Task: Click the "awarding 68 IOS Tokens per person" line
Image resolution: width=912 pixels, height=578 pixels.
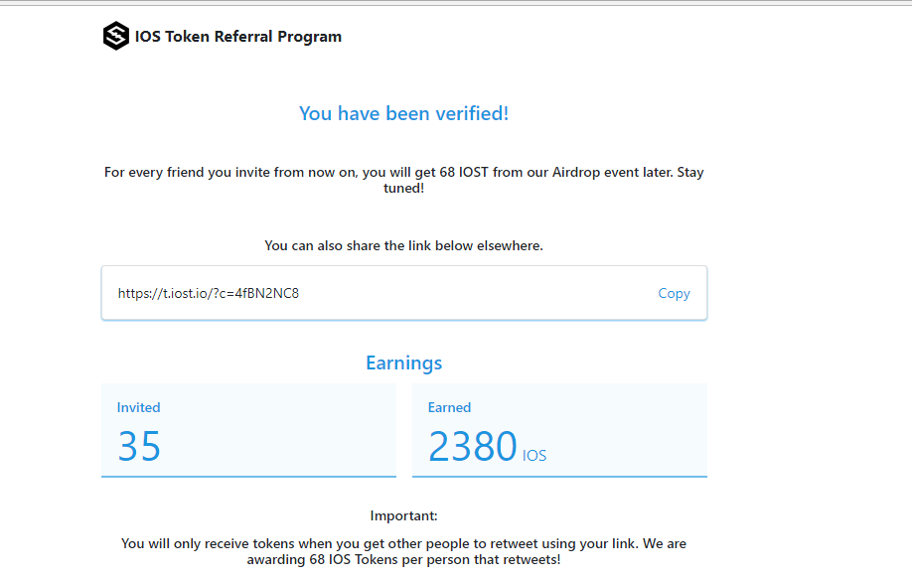Action: click(403, 560)
